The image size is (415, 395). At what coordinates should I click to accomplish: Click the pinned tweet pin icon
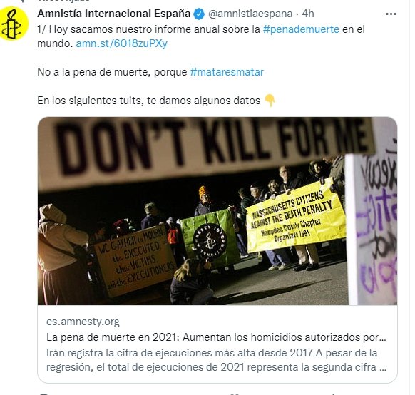point(24,1)
